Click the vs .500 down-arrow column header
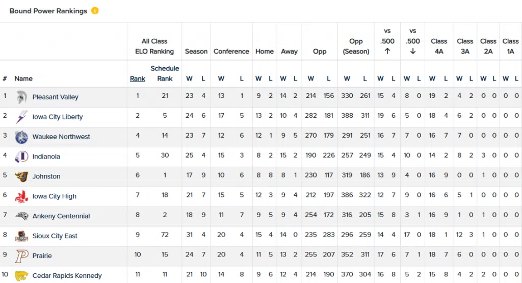 pos(413,41)
